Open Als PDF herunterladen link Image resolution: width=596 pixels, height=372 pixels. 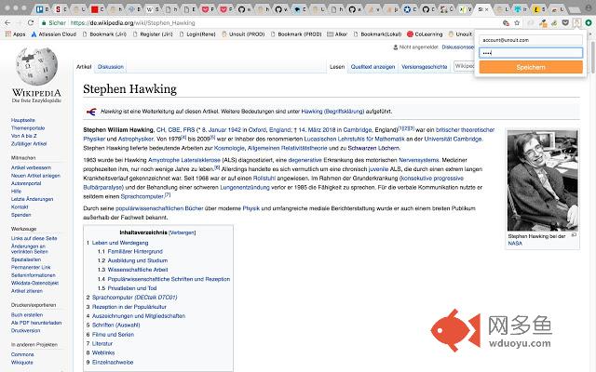(x=36, y=323)
